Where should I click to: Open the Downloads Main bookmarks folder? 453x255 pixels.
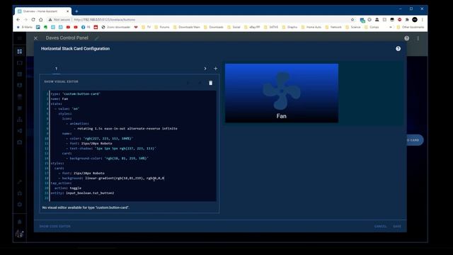(x=187, y=27)
